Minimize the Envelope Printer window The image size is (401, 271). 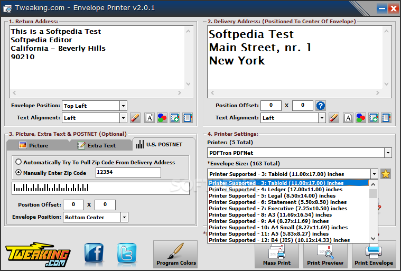(x=382, y=8)
